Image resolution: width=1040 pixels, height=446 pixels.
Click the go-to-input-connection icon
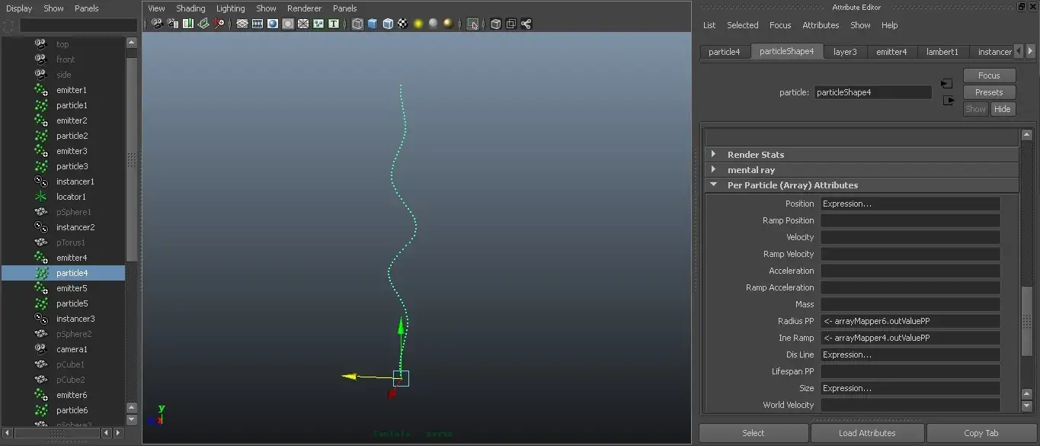pos(947,83)
